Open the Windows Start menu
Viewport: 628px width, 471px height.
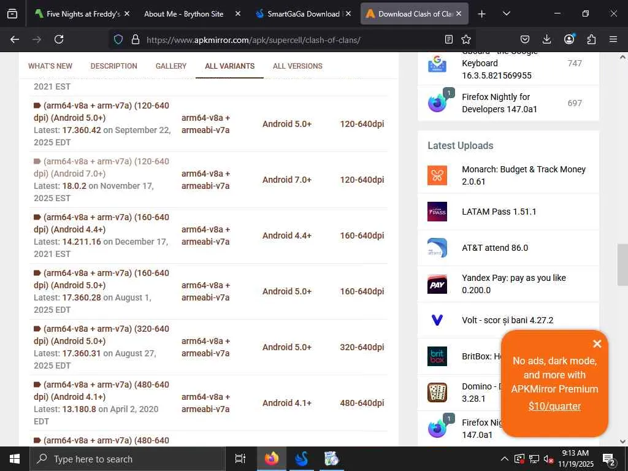click(15, 459)
